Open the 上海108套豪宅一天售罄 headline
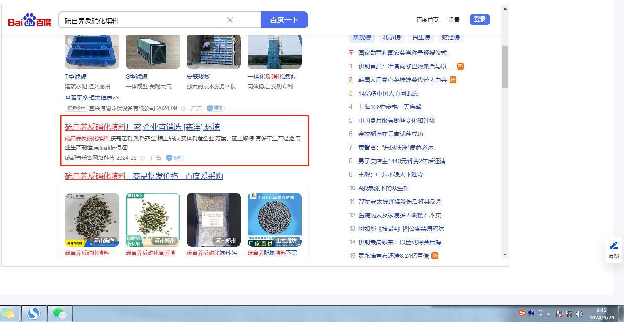Image resolution: width=624 pixels, height=322 pixels. pos(390,107)
